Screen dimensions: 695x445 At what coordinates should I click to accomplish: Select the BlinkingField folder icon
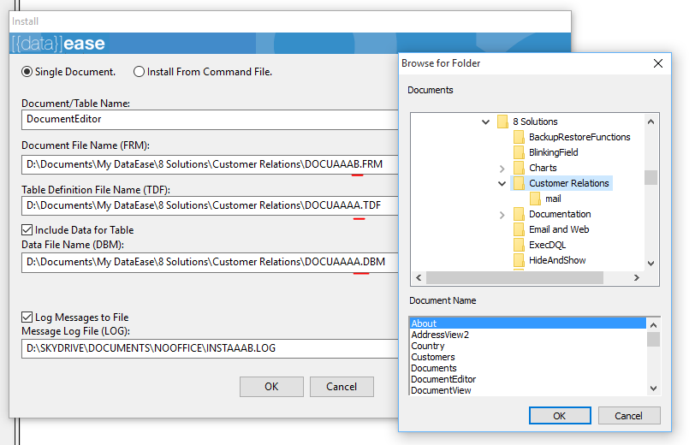[519, 152]
